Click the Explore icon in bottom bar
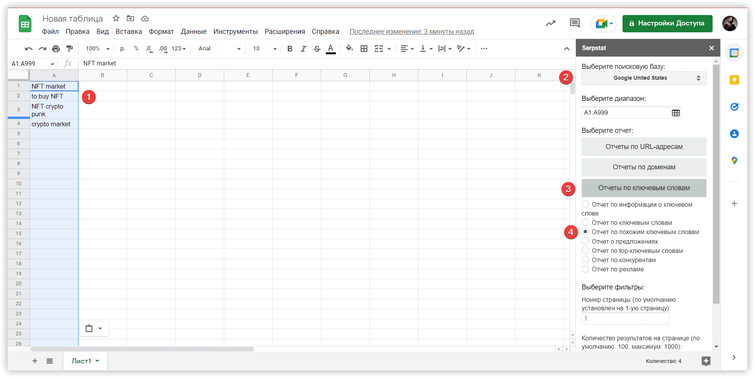The width and height of the screenshot is (755, 378). point(706,361)
